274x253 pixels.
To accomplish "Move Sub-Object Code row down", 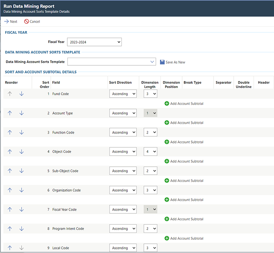I will (x=22, y=171).
